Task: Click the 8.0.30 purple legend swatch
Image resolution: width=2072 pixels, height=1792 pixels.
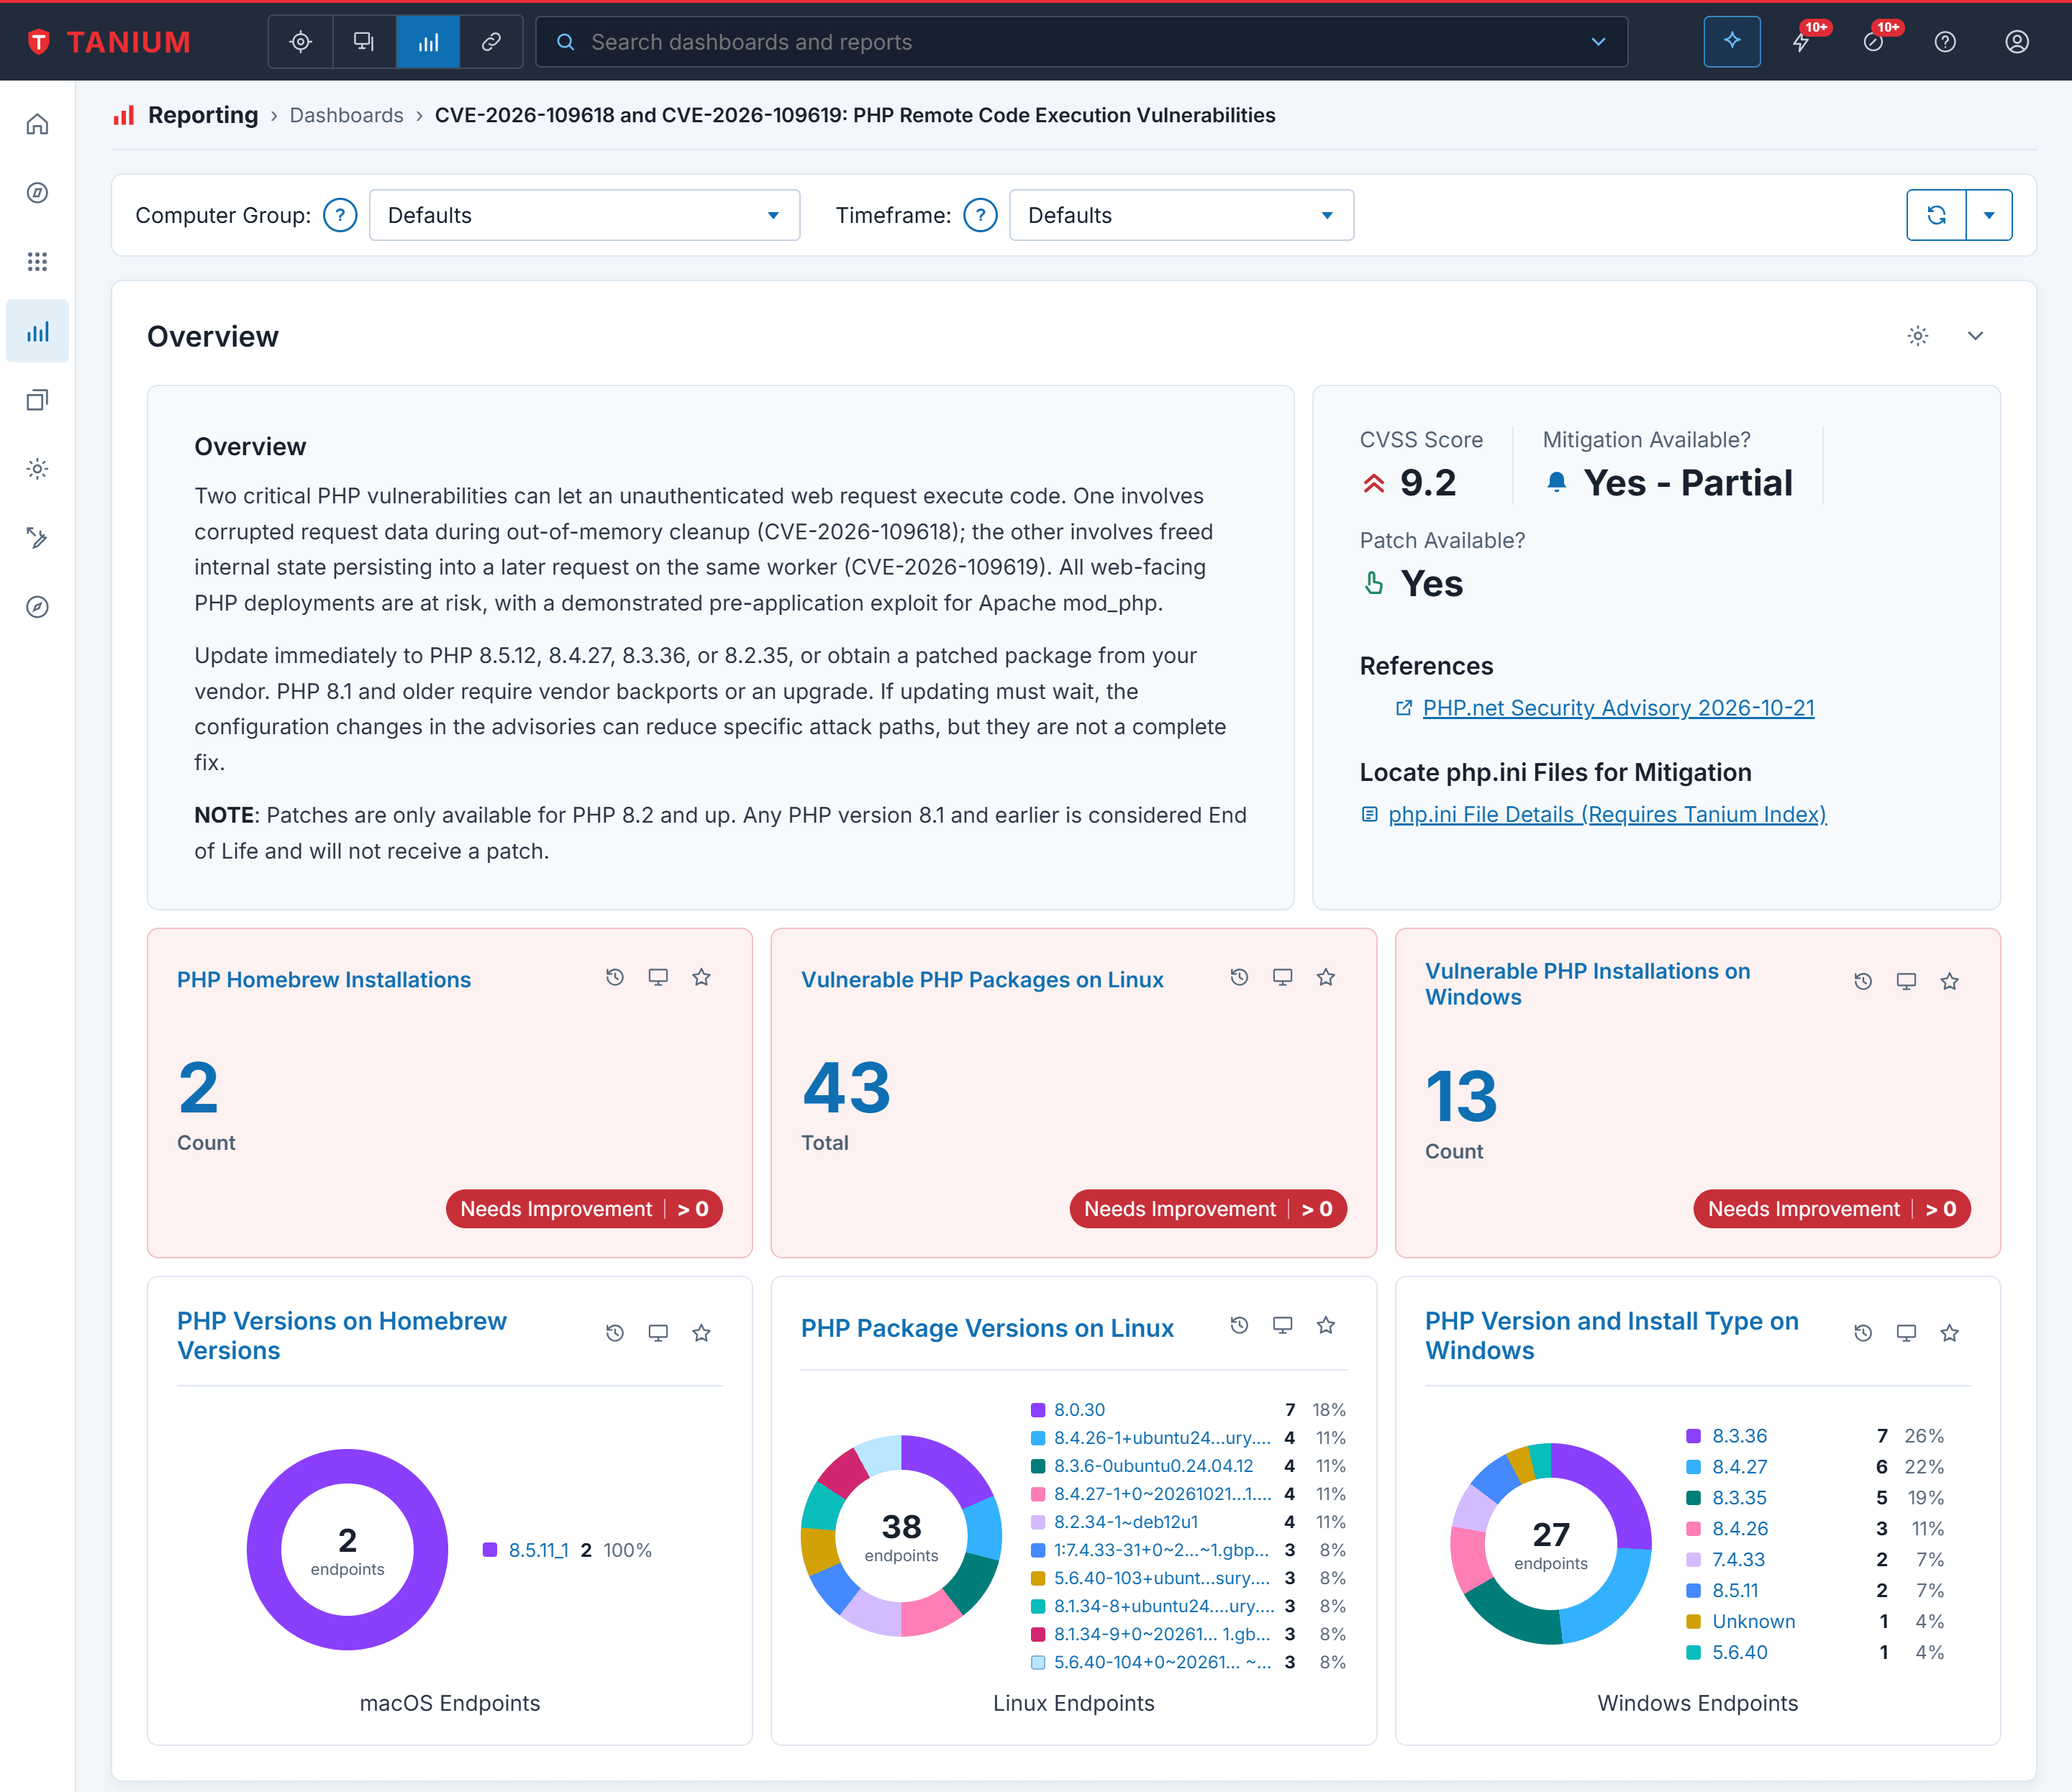Action: (x=1037, y=1410)
